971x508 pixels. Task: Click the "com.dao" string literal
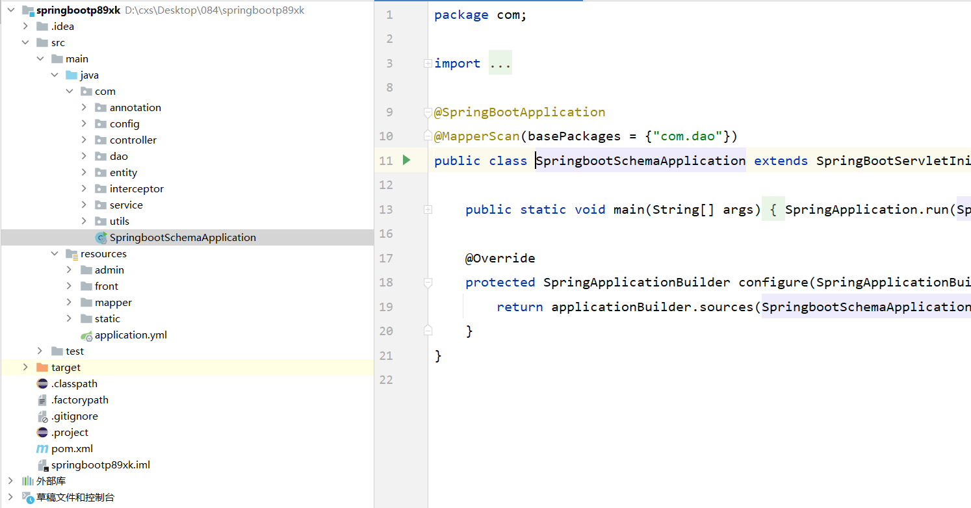[x=688, y=136]
